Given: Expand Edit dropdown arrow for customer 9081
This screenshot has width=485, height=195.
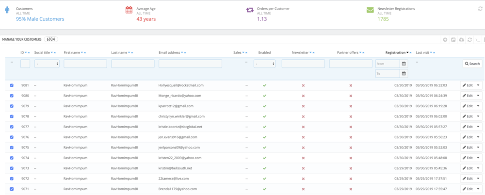Looking at the screenshot, I should click(x=478, y=85).
